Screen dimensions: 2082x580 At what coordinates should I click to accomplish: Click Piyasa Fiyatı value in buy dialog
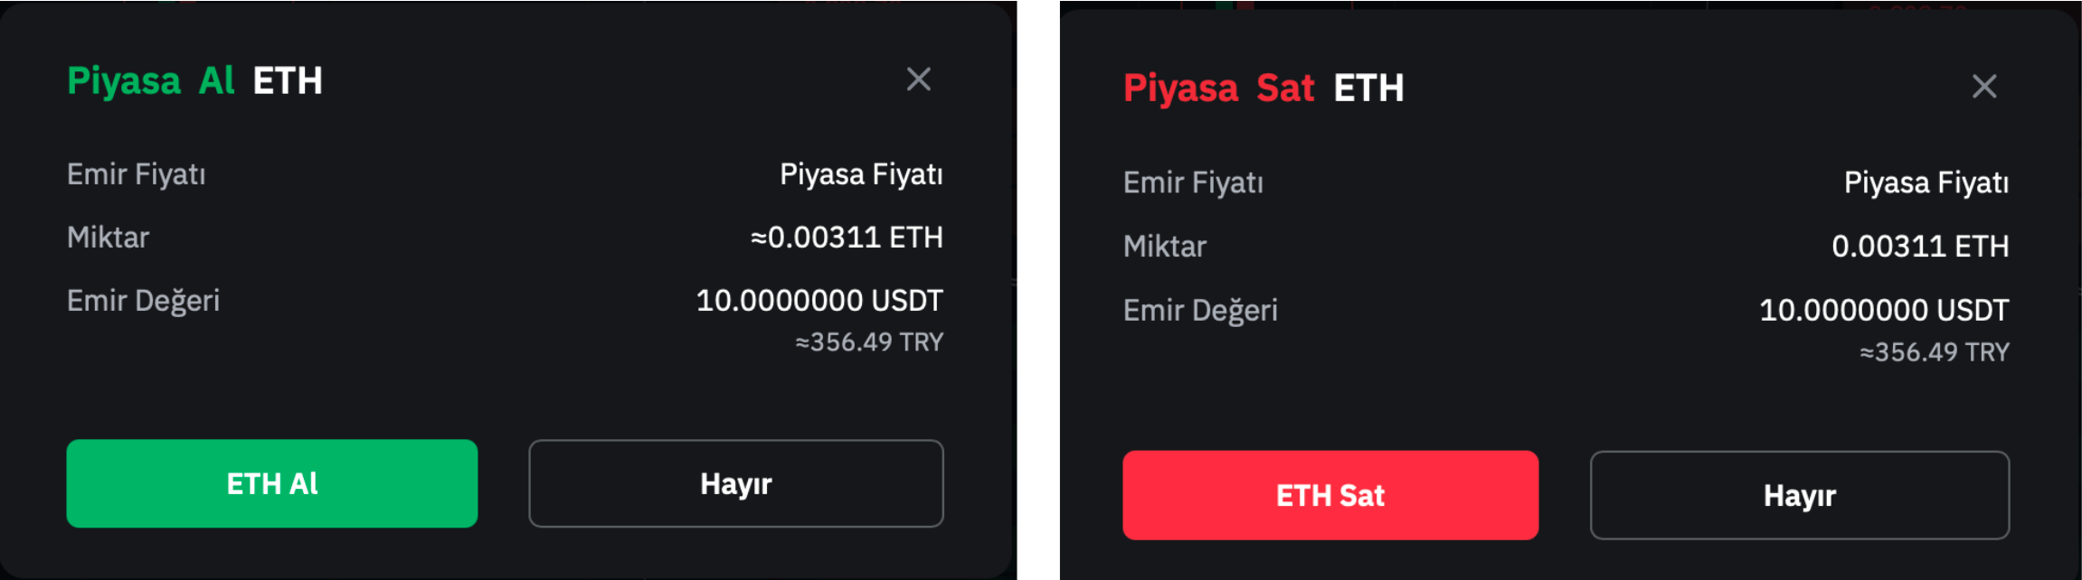click(x=861, y=174)
